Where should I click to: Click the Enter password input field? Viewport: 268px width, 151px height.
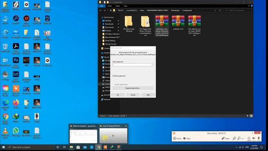click(x=133, y=65)
